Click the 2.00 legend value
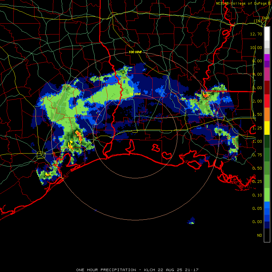This screenshot has width=272, height=272. pyautogui.click(x=257, y=101)
